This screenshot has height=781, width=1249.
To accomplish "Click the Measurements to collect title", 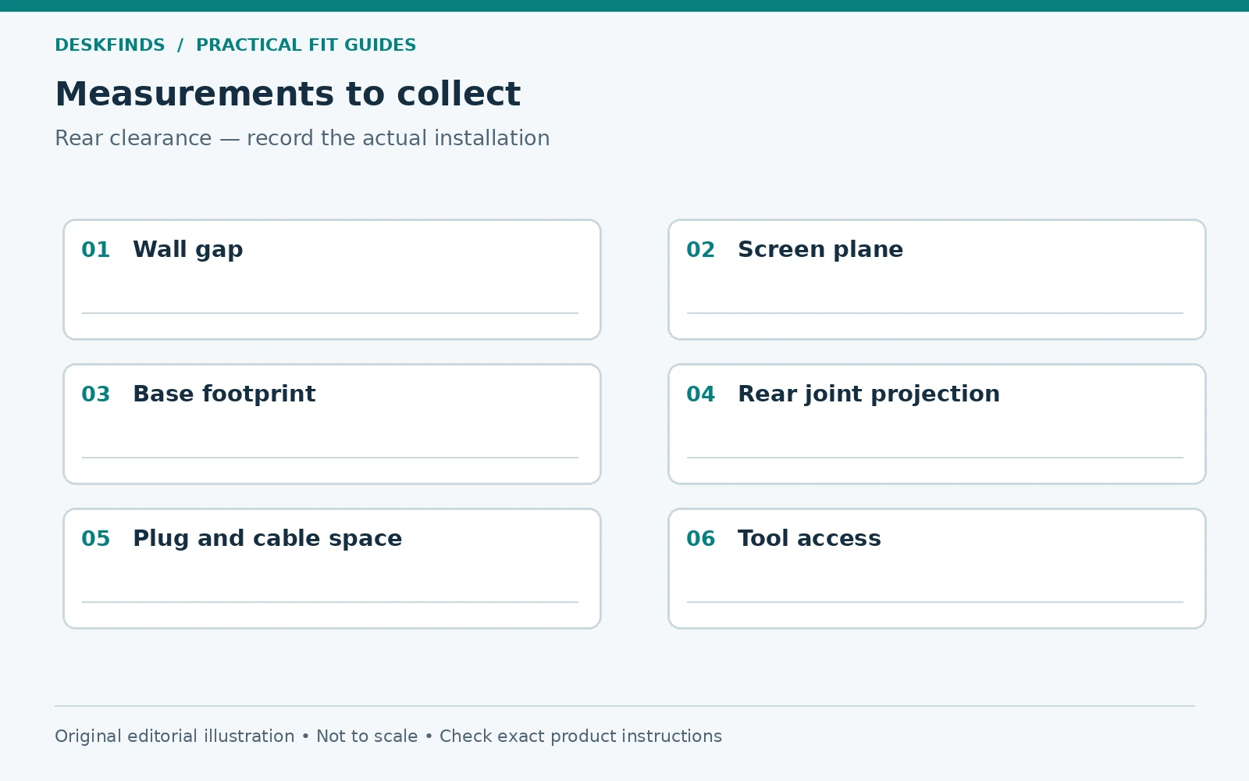I will [287, 94].
